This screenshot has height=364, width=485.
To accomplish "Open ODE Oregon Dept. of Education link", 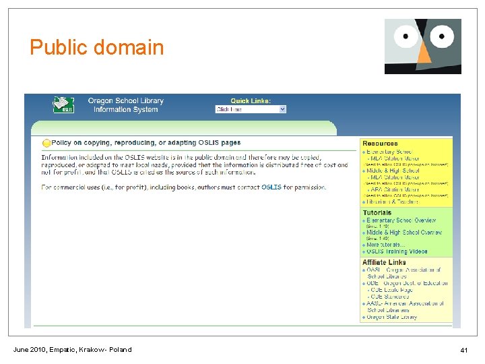I will click(x=407, y=283).
